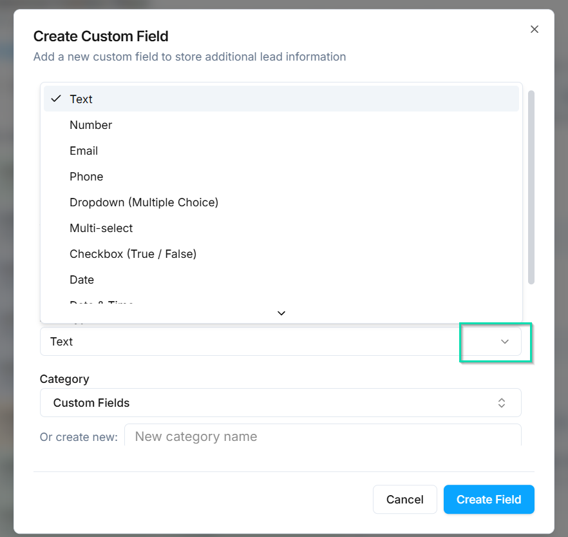Choose the Date field type

(82, 280)
